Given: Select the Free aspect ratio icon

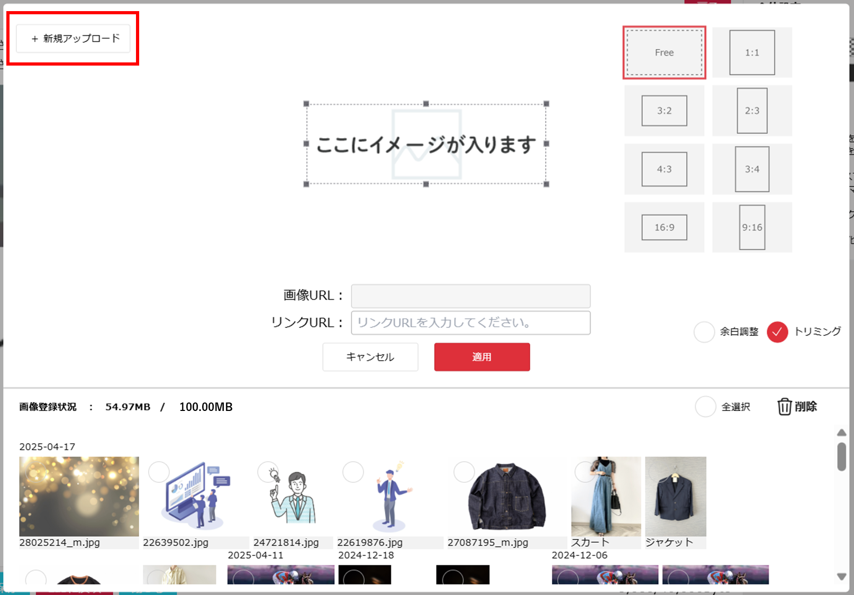Looking at the screenshot, I should click(x=664, y=52).
